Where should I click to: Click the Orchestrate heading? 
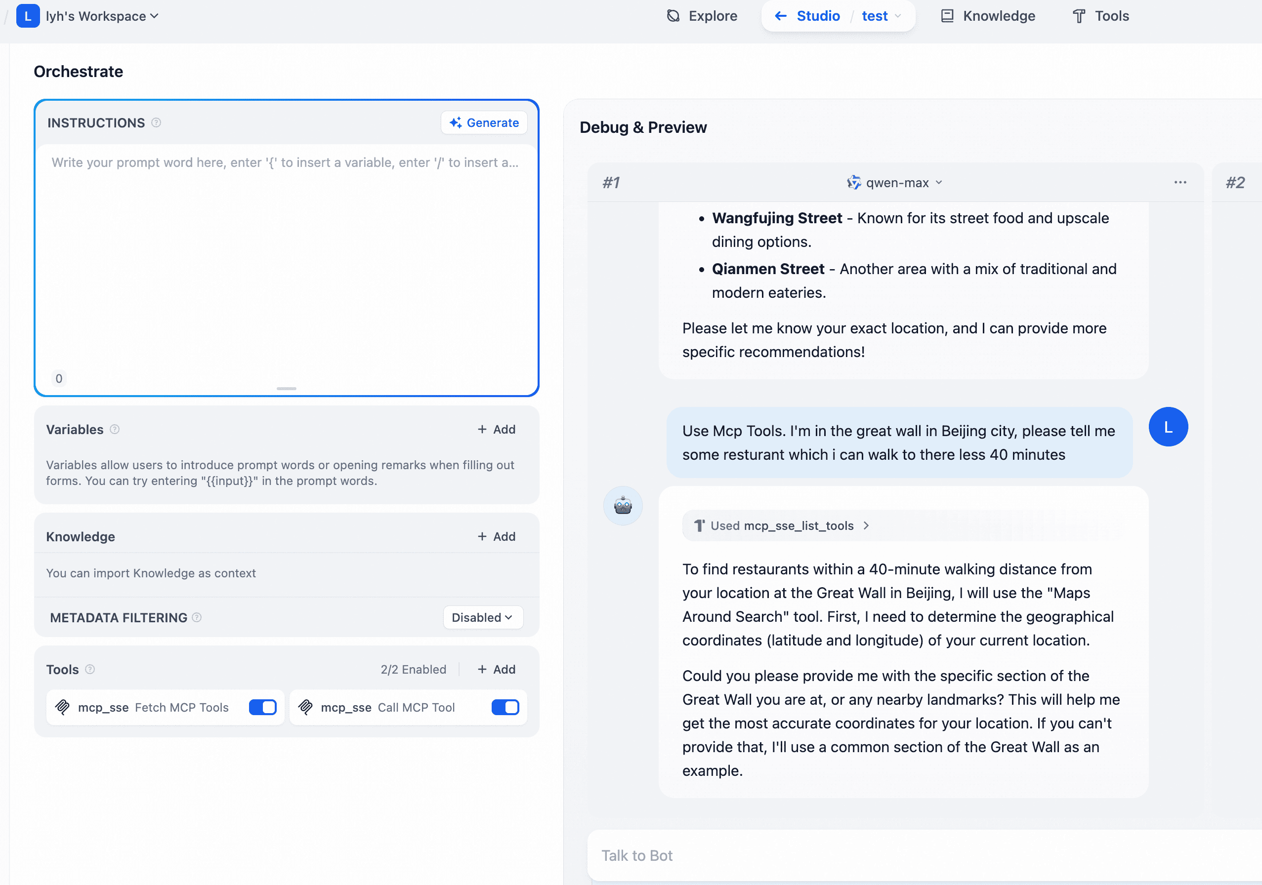(x=78, y=72)
